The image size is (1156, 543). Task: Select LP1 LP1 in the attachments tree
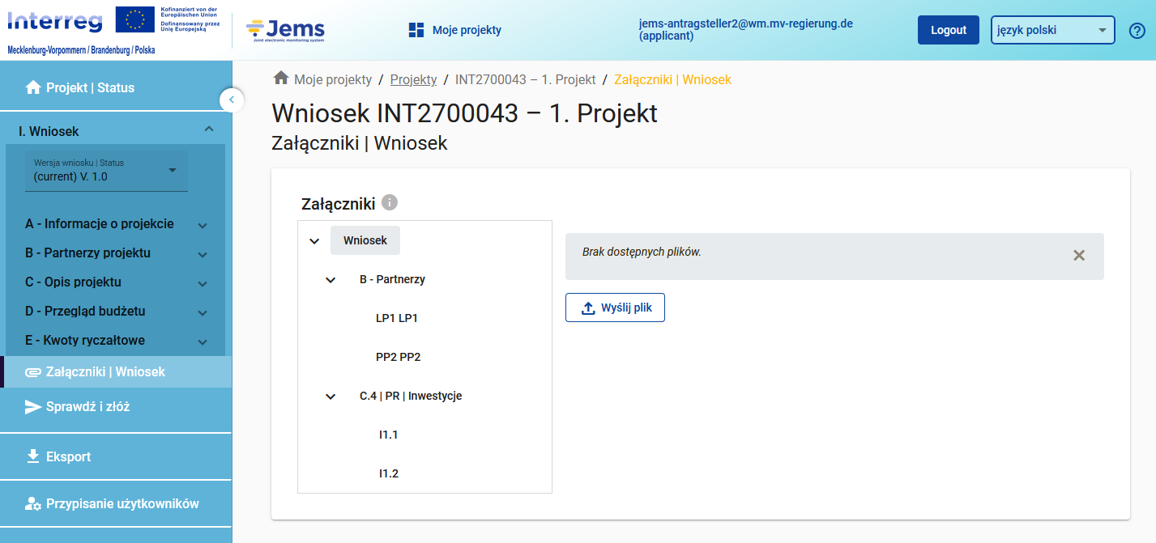point(397,318)
